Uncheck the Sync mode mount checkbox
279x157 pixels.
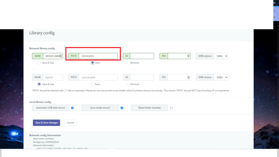[122, 108]
